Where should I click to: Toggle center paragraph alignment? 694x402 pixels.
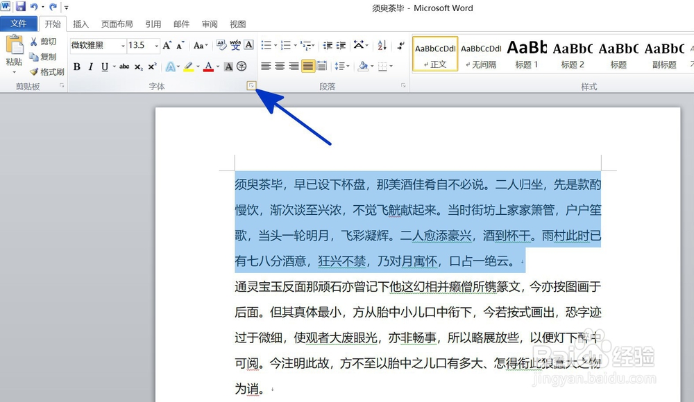tap(280, 67)
